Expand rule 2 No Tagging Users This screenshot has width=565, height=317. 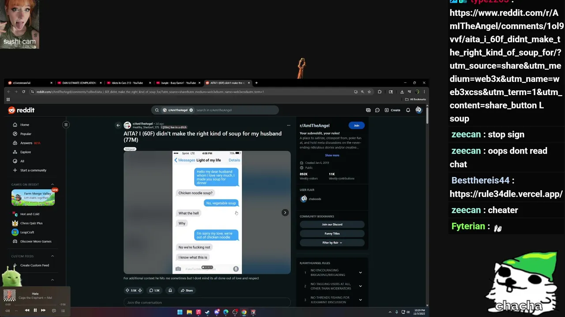(360, 286)
